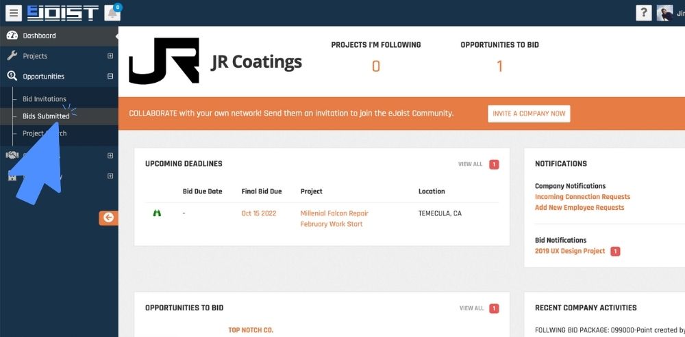Click the eJoist logo
The height and width of the screenshot is (337, 685).
[x=62, y=13]
